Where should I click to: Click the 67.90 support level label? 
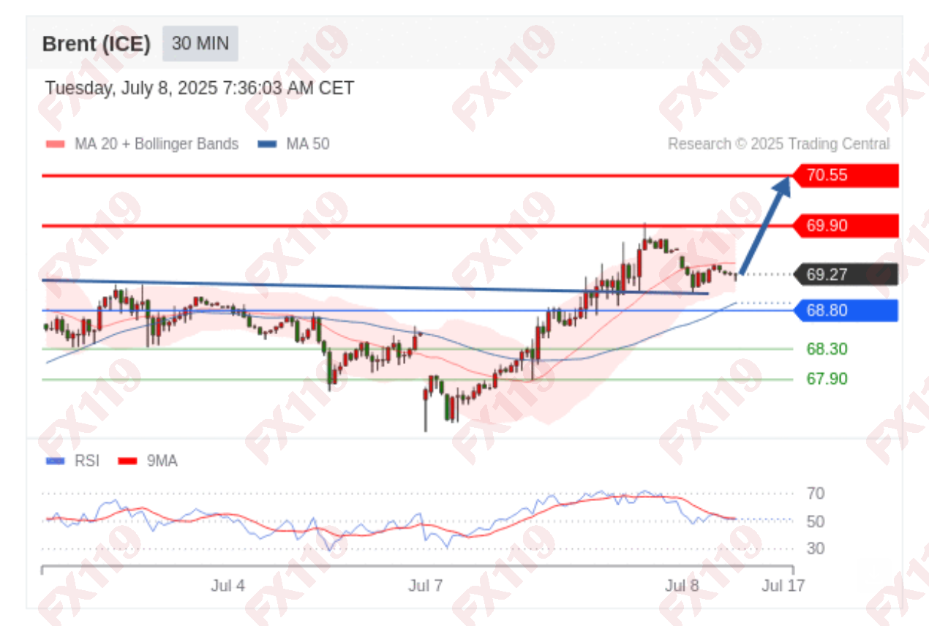[827, 379]
